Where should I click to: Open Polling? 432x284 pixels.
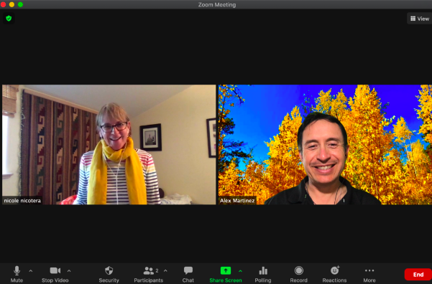click(x=263, y=274)
